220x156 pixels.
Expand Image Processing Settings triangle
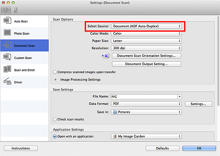55,80
